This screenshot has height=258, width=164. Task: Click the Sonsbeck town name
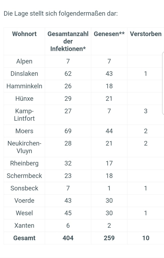(24, 188)
